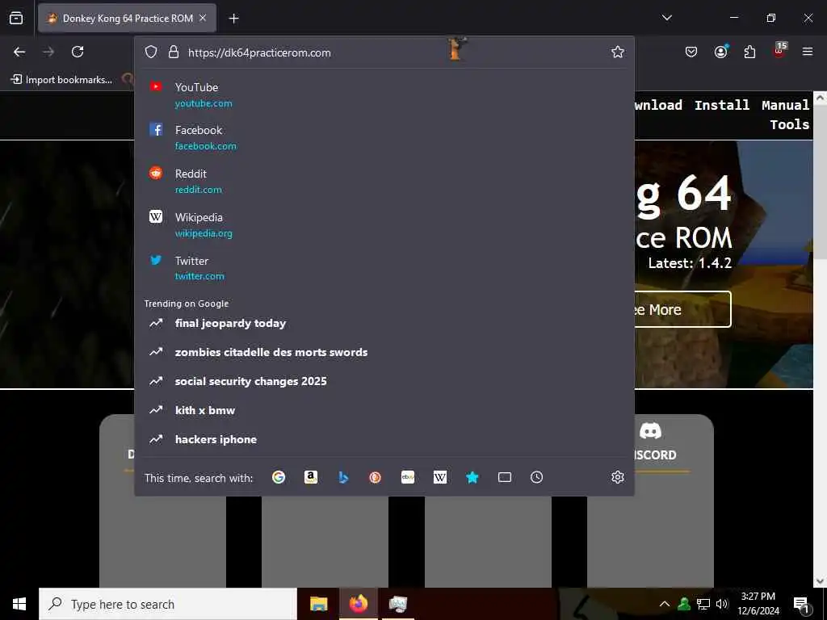Click the Discord icon on the page
827x620 pixels.
[650, 431]
